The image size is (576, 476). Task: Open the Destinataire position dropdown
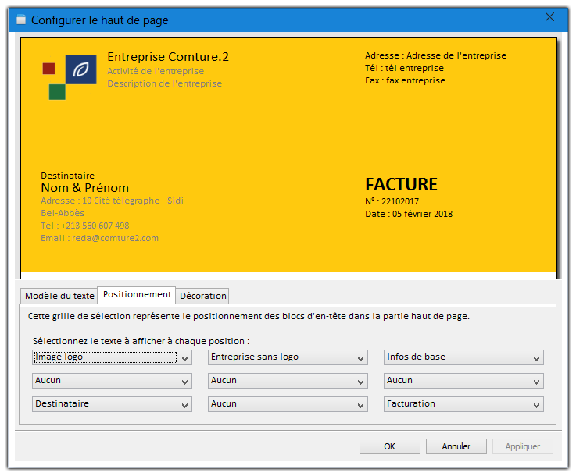(x=112, y=404)
